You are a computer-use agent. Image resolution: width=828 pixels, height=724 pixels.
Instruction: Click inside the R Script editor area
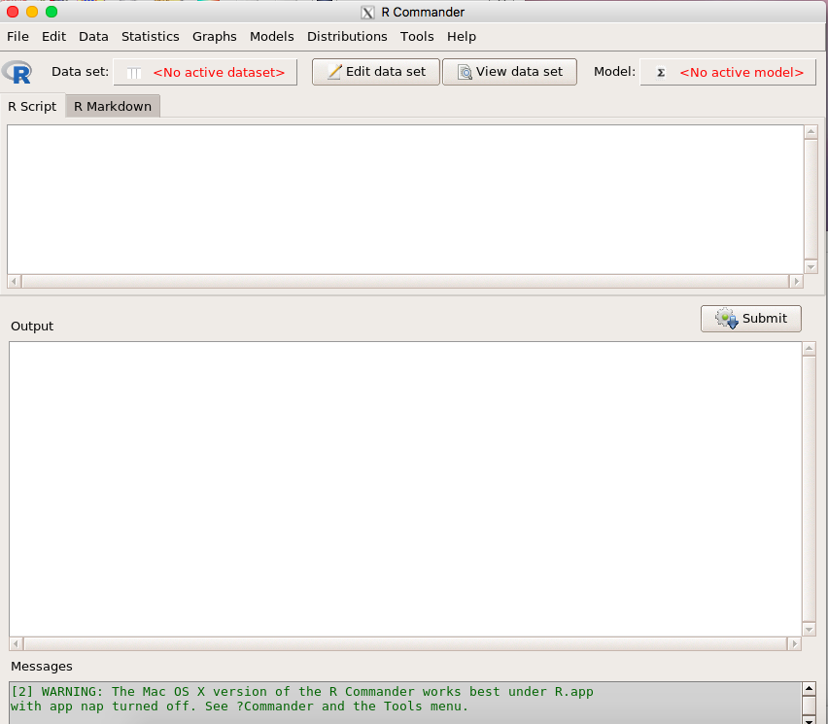[405, 199]
